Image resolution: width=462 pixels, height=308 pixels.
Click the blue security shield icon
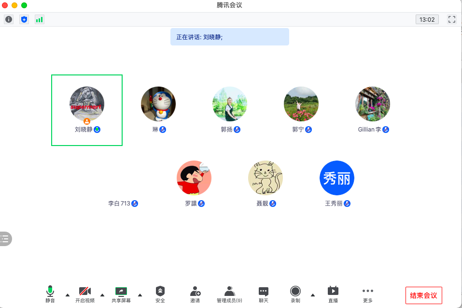tap(24, 19)
